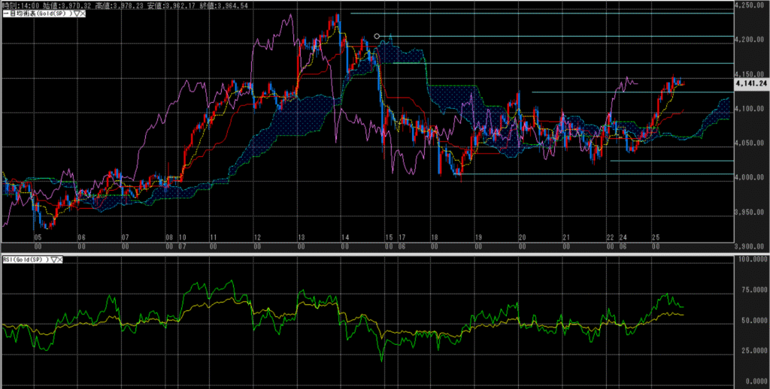Open the 一目均衡表 panel dropdown triangle
Image resolution: width=770 pixels, height=389 pixels.
pyautogui.click(x=77, y=14)
